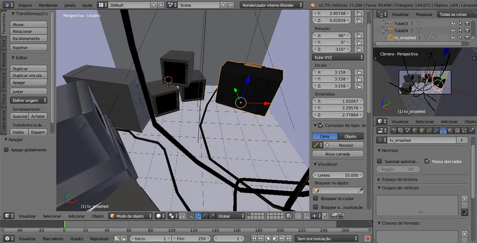Click the wrench modifier icon on tv_smashed row
477x243 pixels.
coord(433,38)
